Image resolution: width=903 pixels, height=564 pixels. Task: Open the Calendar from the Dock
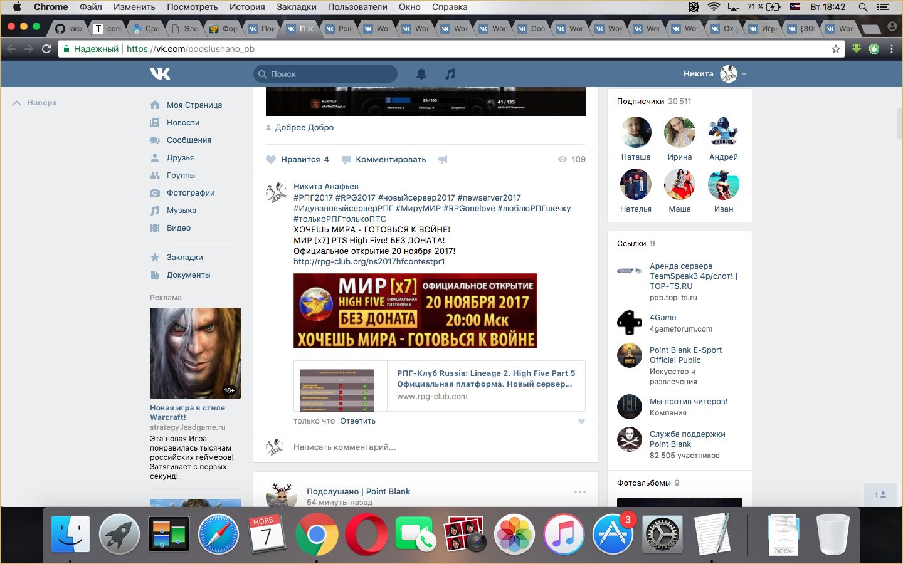point(267,534)
